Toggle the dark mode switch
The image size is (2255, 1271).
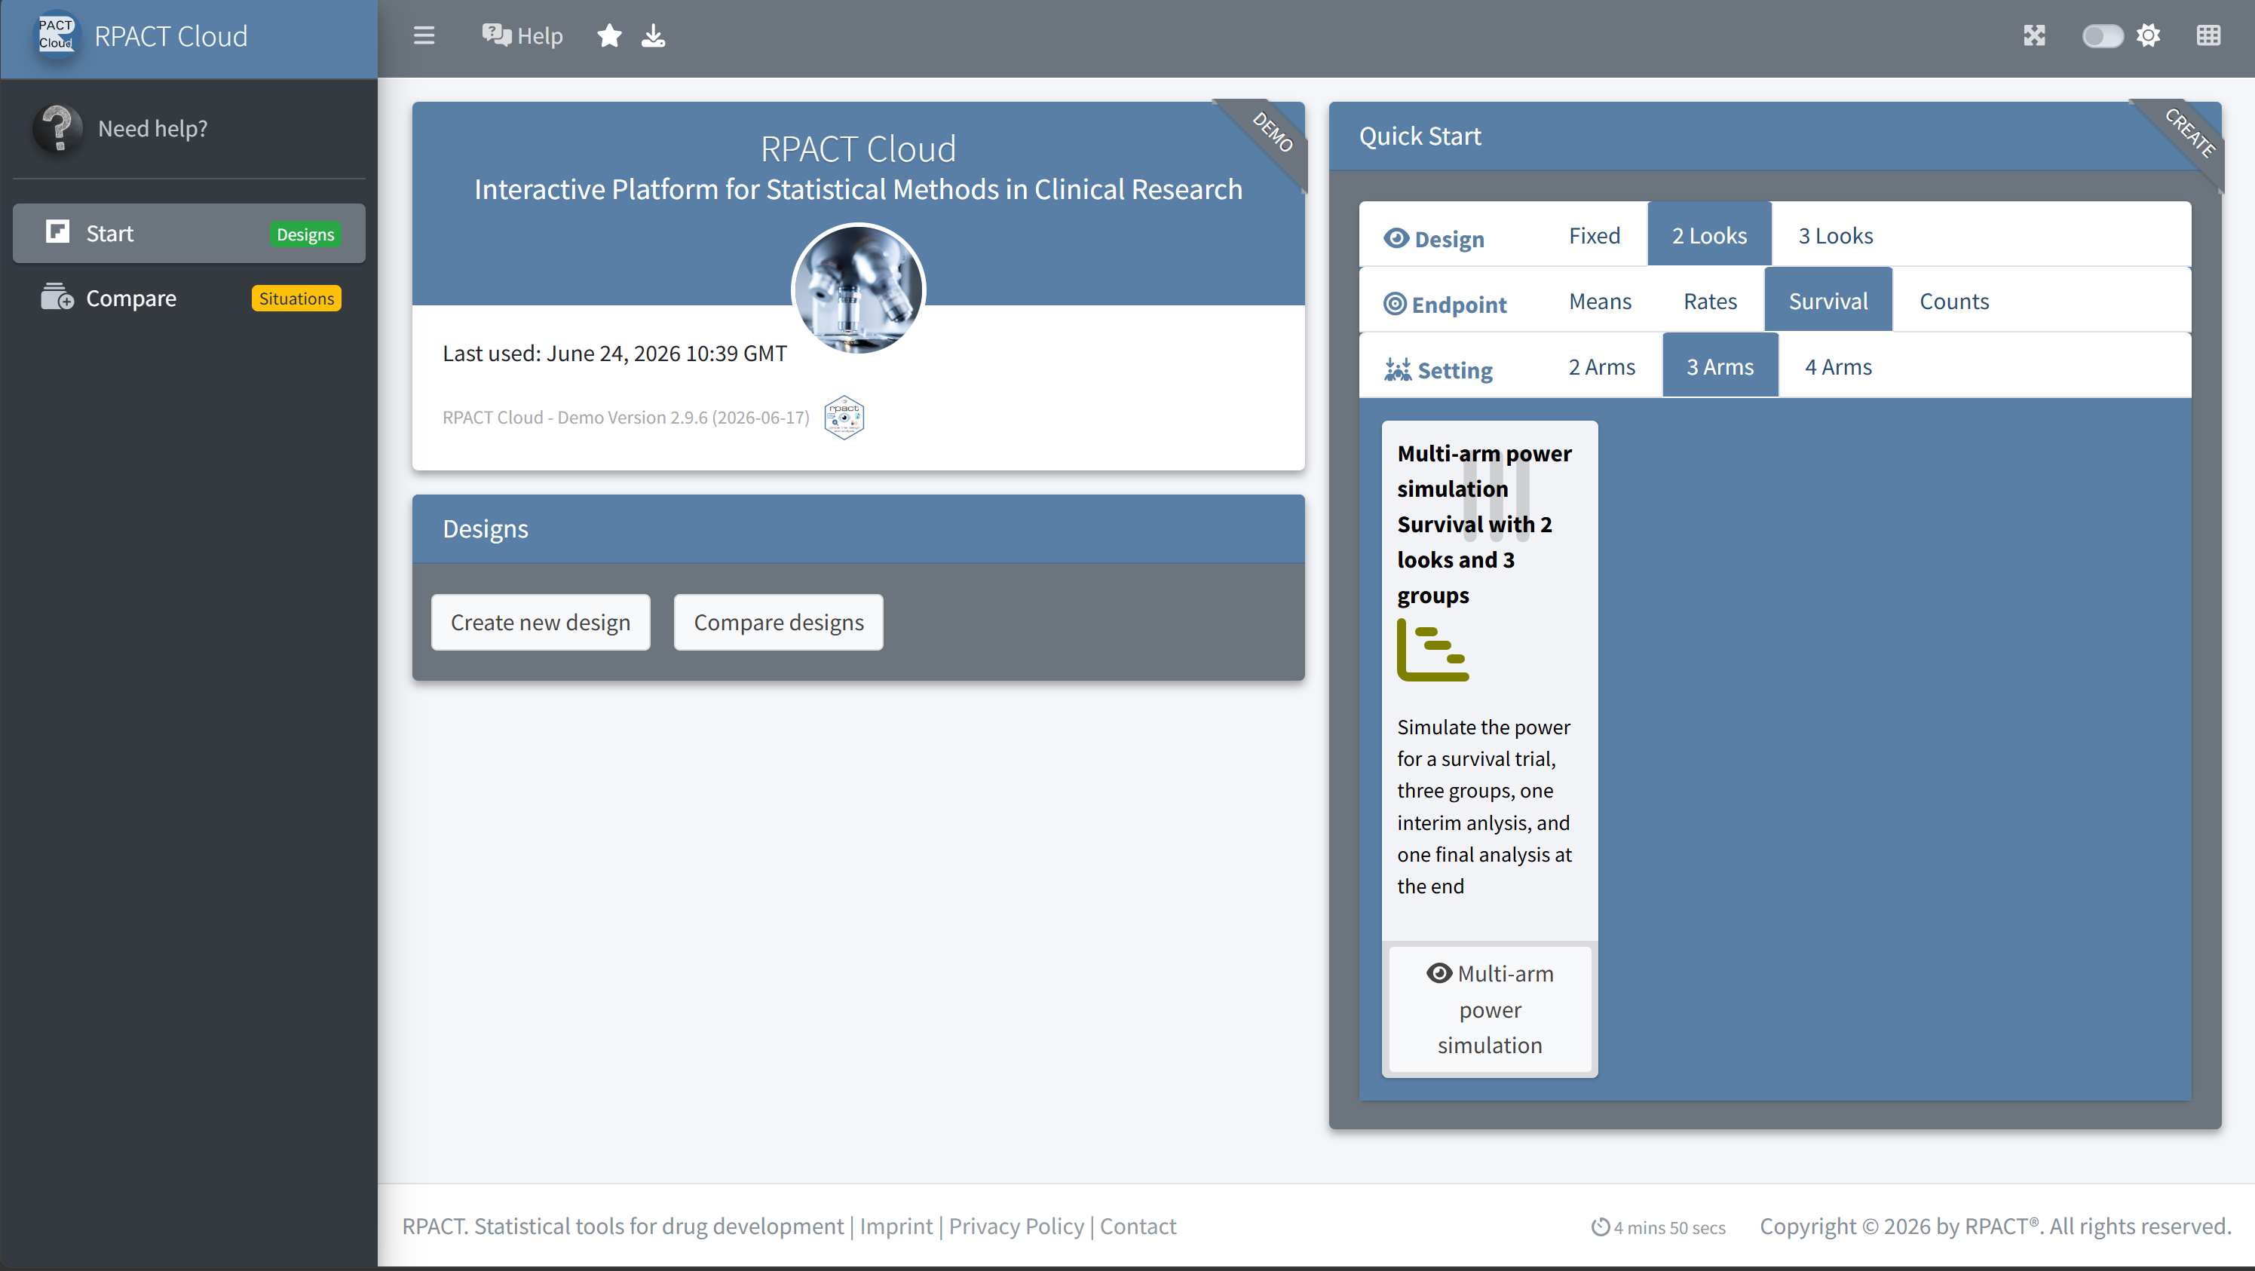[x=2103, y=36]
